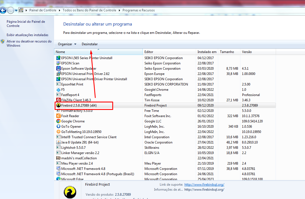Screen dimensions: 305x199
Task: Click the ELGIN S/A publisher cell
Action: point(152,153)
